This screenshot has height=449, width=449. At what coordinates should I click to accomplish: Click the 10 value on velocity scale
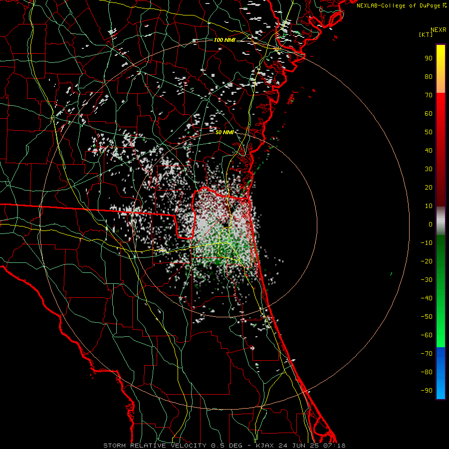click(429, 206)
